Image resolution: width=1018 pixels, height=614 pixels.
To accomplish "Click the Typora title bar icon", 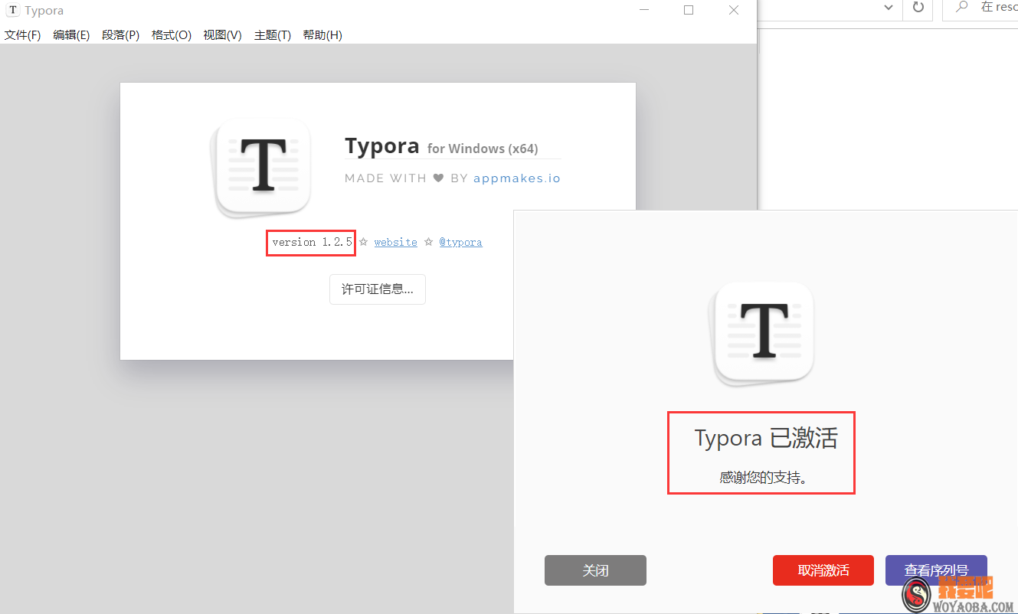I will [x=13, y=11].
